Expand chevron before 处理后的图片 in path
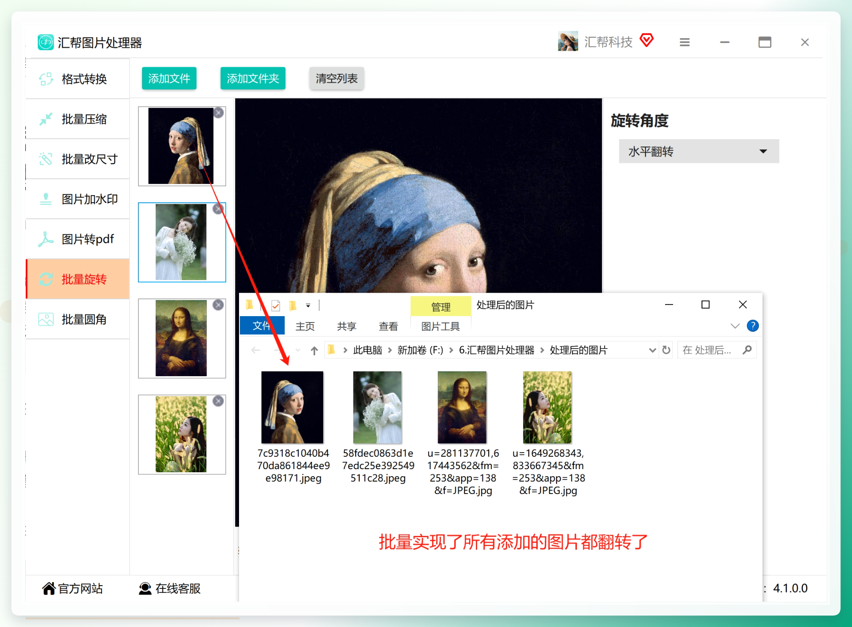852x627 pixels. point(542,350)
